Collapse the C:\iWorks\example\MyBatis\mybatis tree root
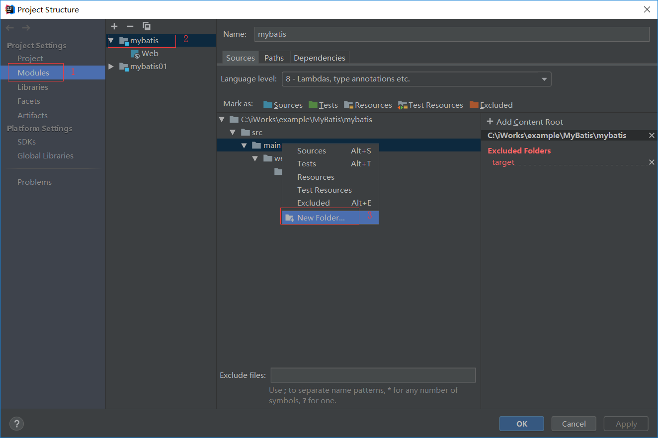 (x=222, y=120)
